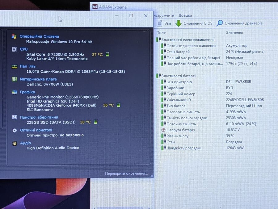Click the monitor icon beside Графіка
The height and width of the screenshot is (209, 278).
coord(15,92)
